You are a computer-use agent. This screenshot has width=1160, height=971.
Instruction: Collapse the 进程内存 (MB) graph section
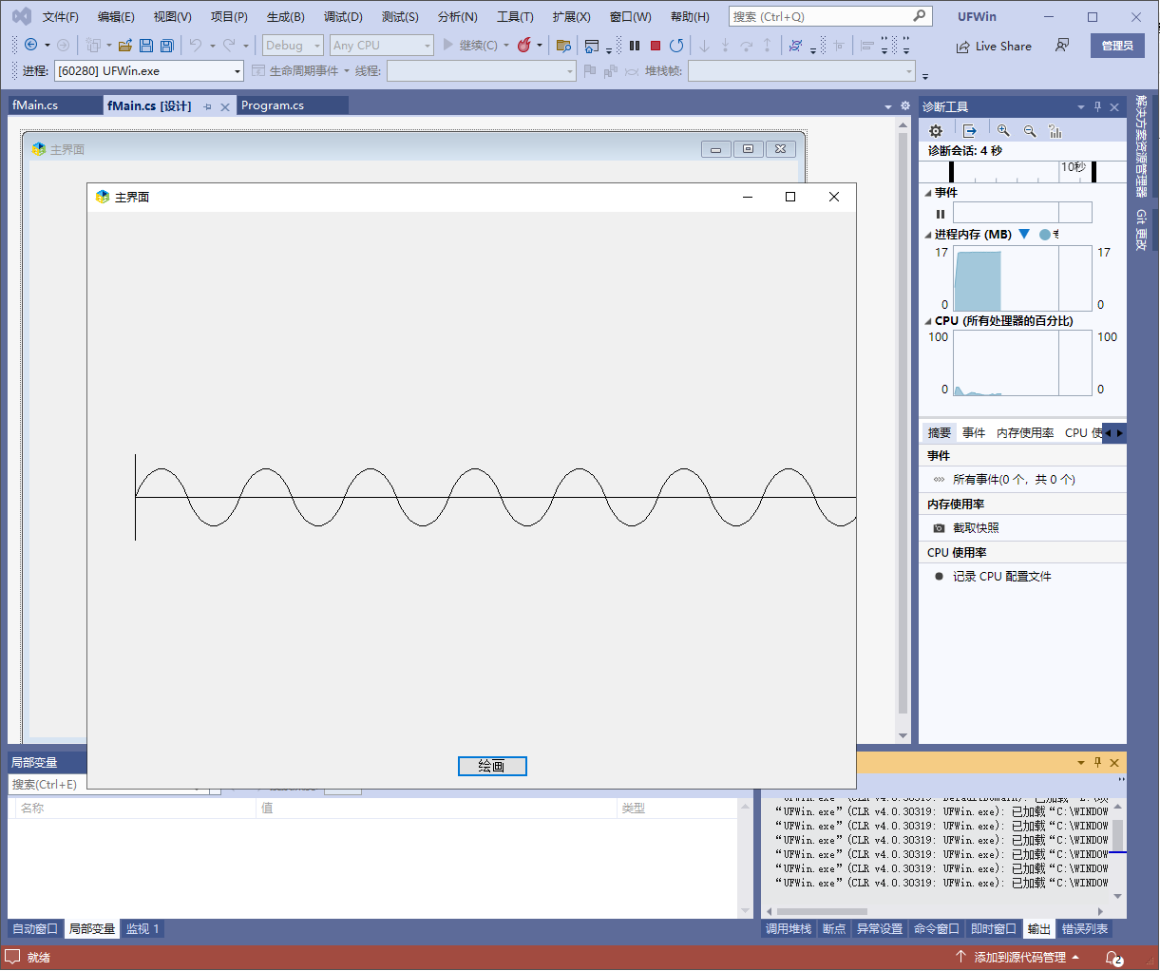click(928, 235)
